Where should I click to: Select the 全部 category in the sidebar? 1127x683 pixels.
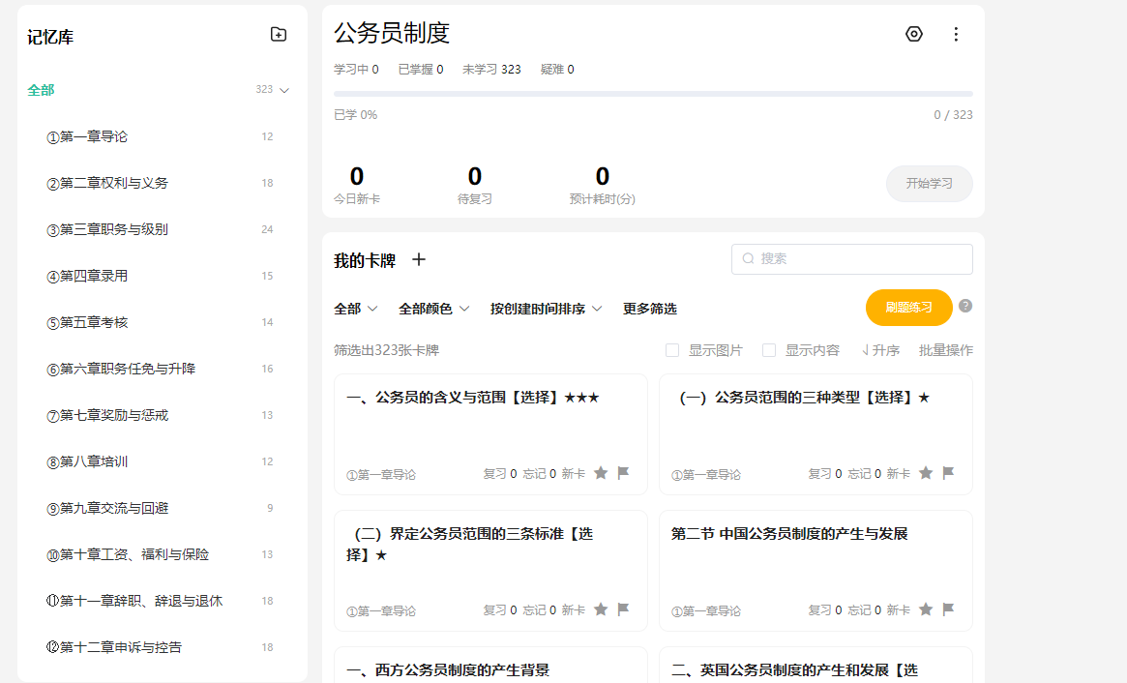coord(41,90)
